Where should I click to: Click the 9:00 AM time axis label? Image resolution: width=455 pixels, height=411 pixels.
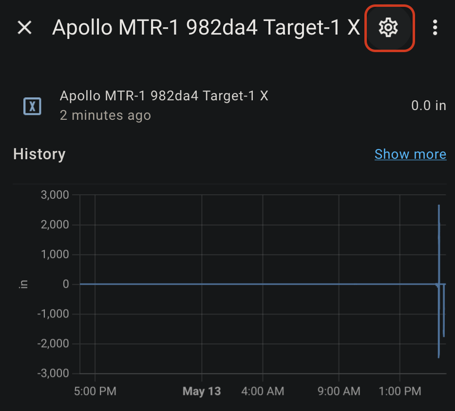pos(339,391)
